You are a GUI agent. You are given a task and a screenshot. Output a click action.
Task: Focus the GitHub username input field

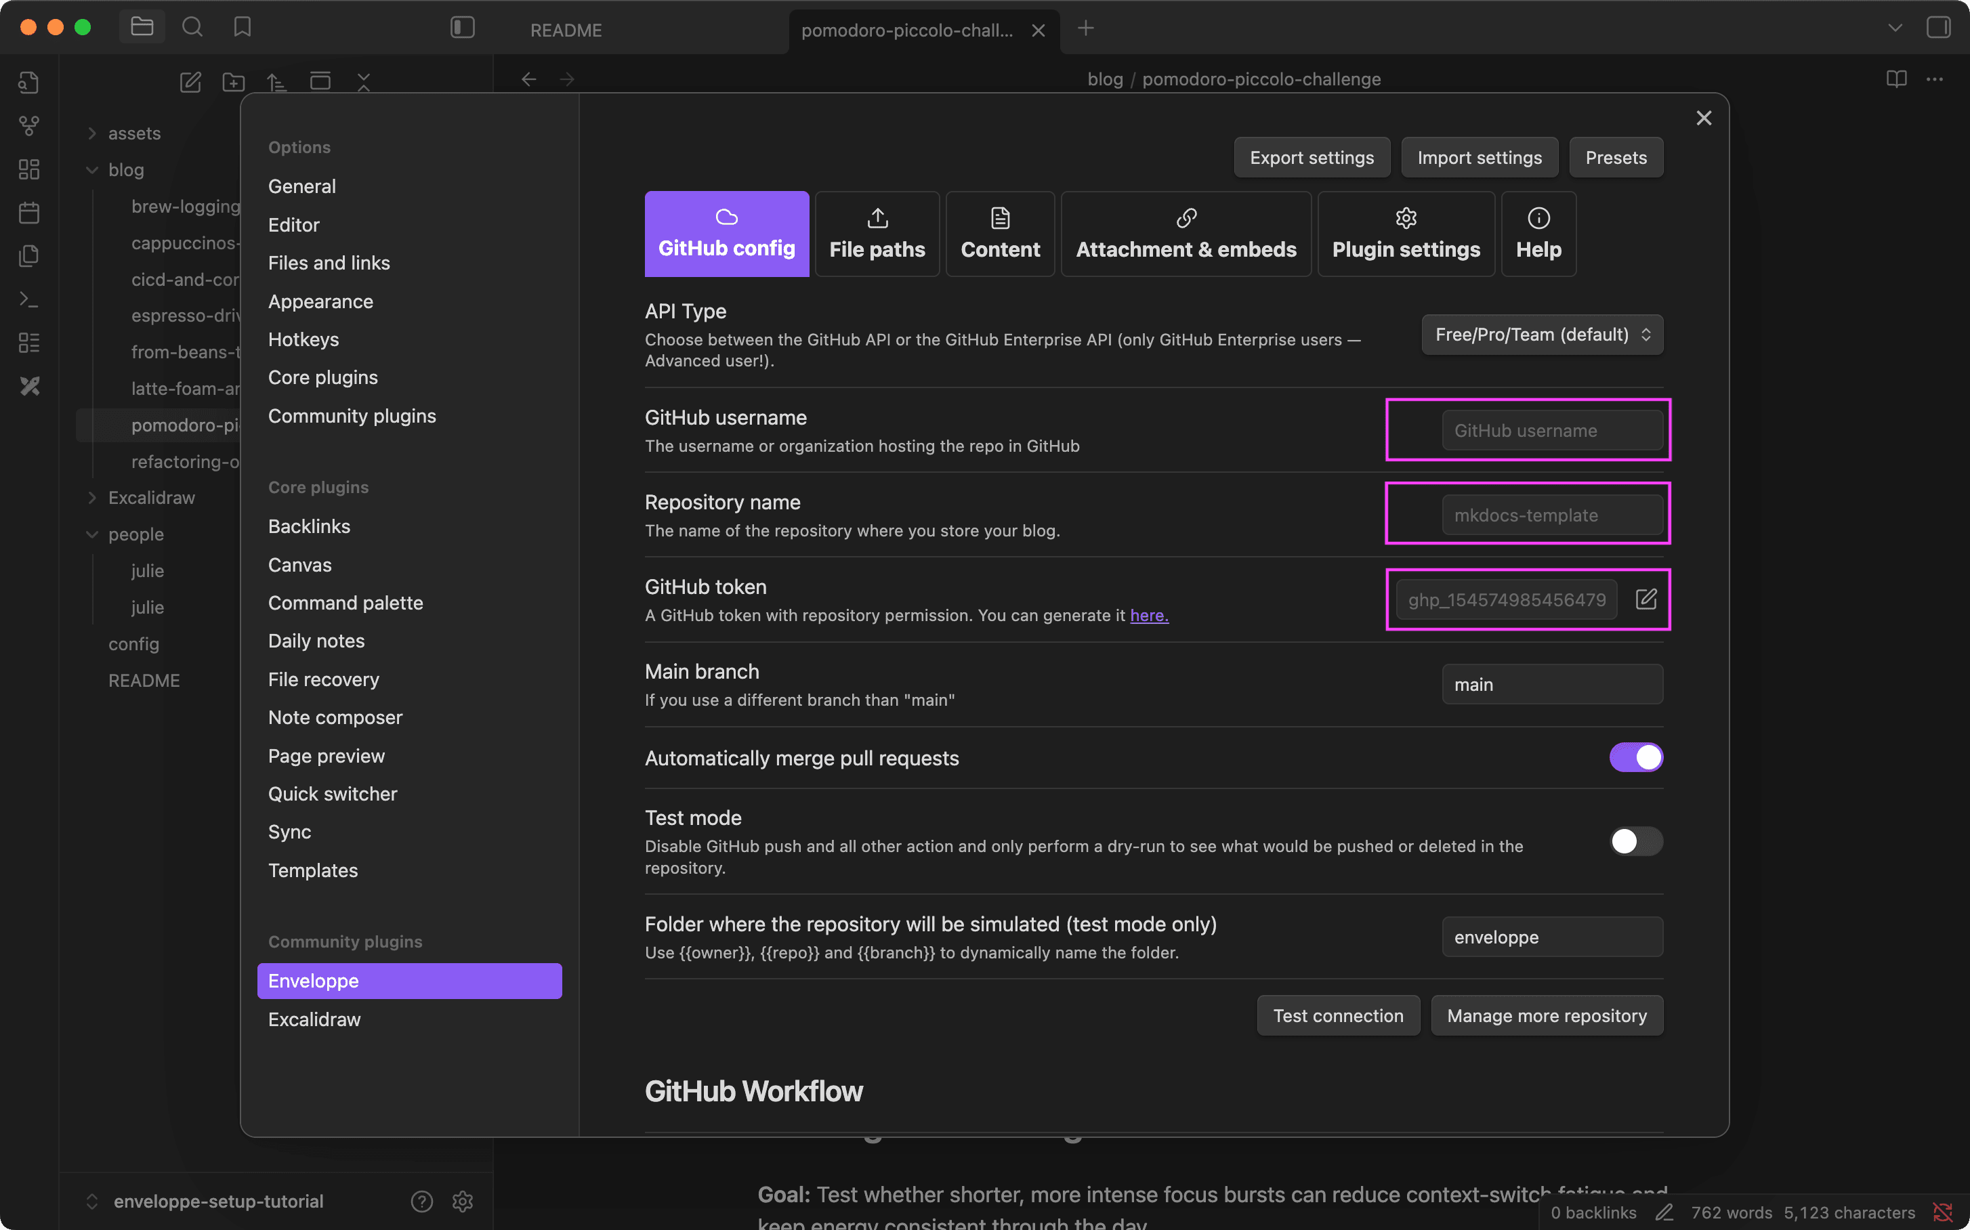click(x=1553, y=430)
